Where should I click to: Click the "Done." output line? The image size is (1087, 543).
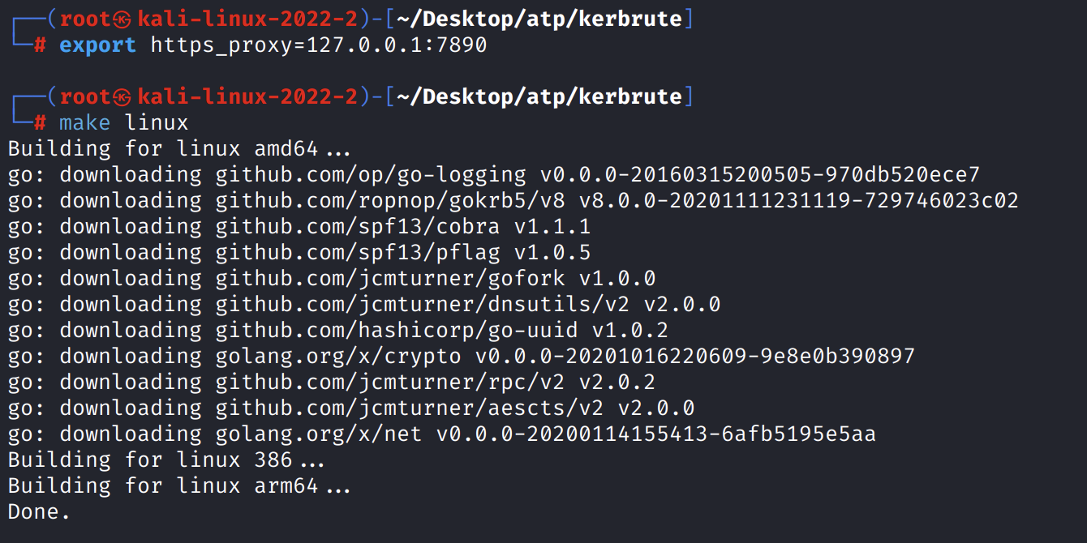[39, 511]
